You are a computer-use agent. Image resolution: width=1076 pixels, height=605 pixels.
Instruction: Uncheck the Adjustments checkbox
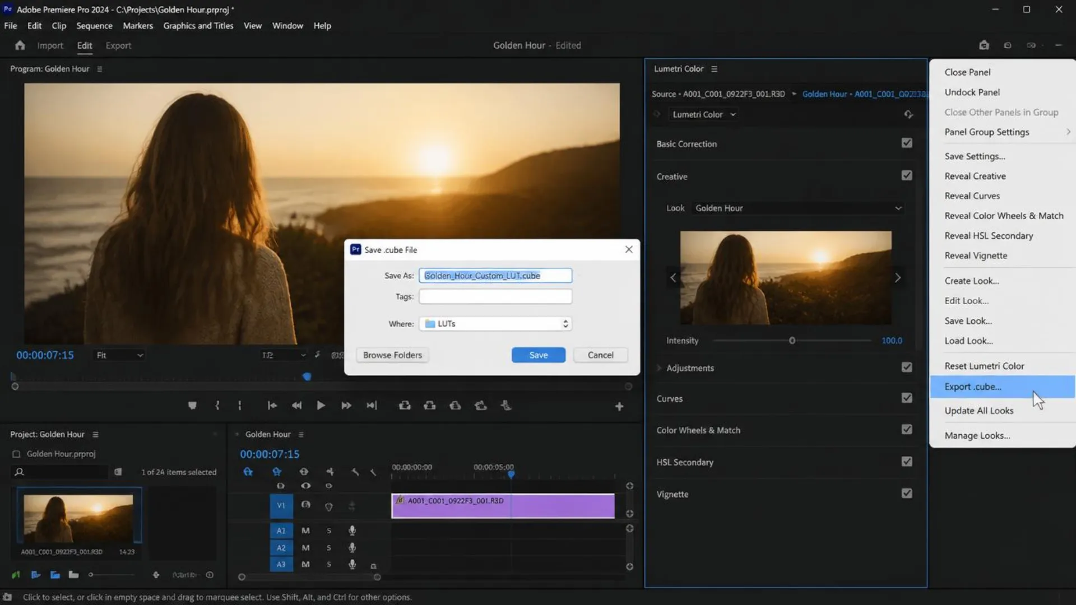907,367
